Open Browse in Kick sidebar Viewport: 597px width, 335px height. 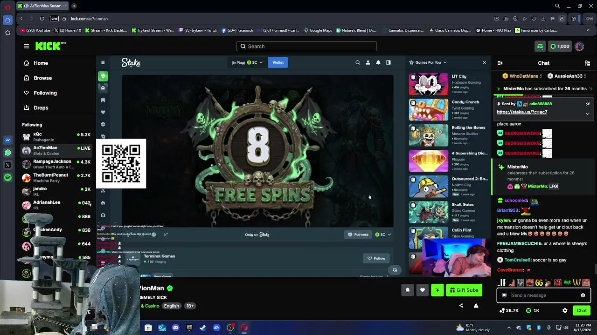[x=42, y=78]
